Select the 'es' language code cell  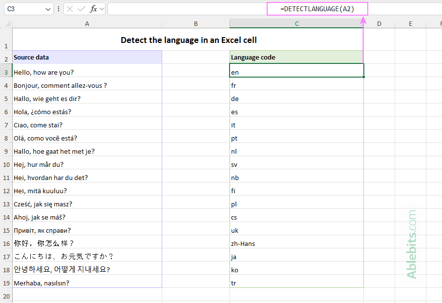[x=296, y=110]
